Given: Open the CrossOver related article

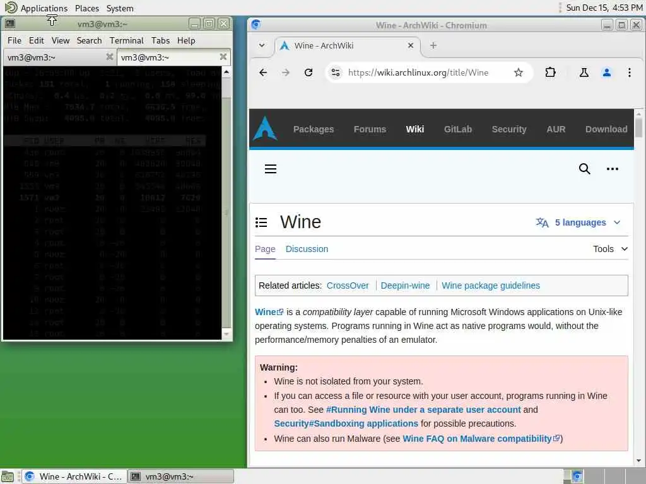Looking at the screenshot, I should click(x=348, y=285).
